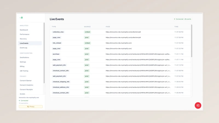Click the Connected status in sidebar footer
The image size is (219, 123).
(24, 101)
